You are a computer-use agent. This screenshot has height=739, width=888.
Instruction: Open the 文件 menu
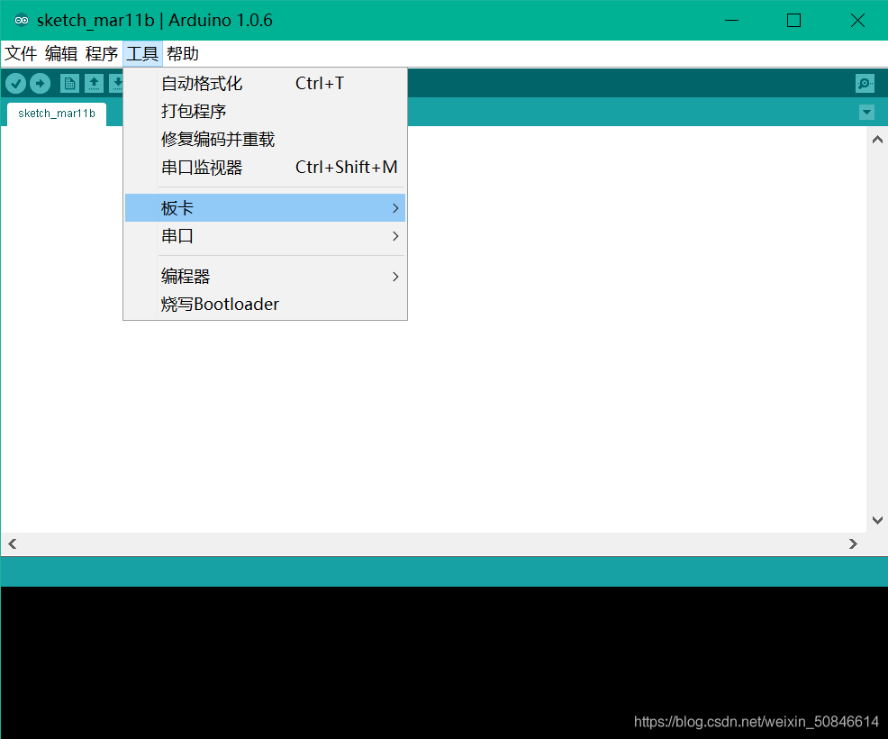point(21,54)
